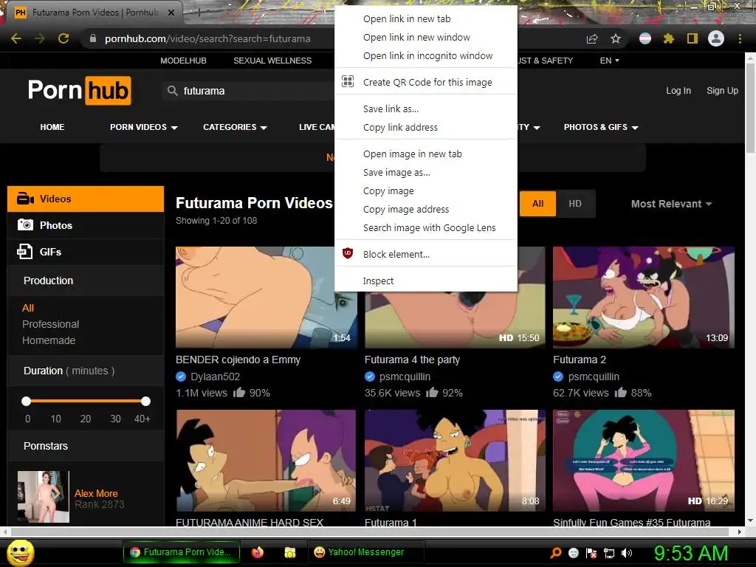Click the magnifier icon in the search box
Viewport: 756px width, 567px height.
coord(172,91)
